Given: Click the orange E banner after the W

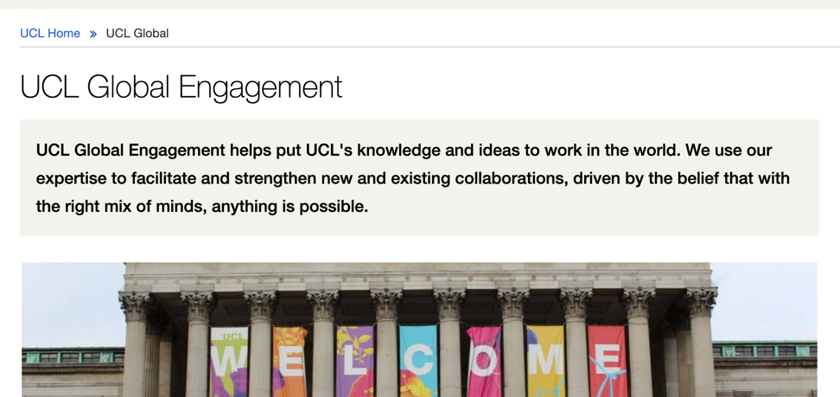Looking at the screenshot, I should tap(290, 362).
